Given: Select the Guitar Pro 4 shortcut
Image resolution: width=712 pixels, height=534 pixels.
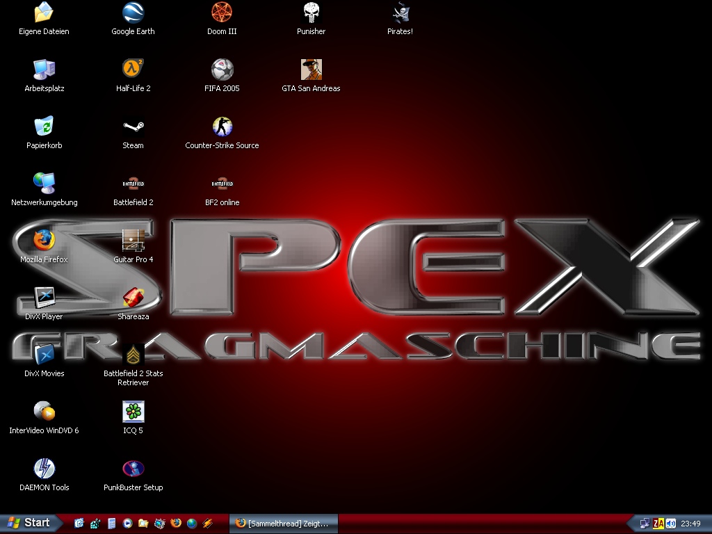Looking at the screenshot, I should [x=133, y=241].
